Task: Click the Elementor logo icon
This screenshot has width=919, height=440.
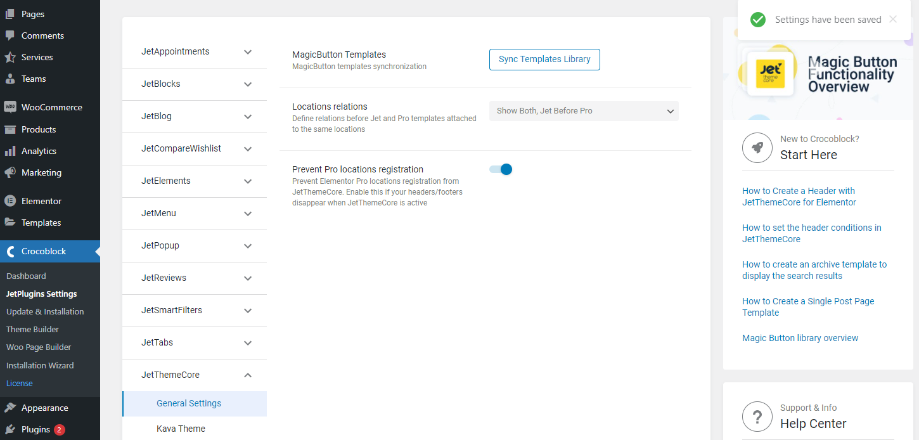Action: tap(10, 201)
